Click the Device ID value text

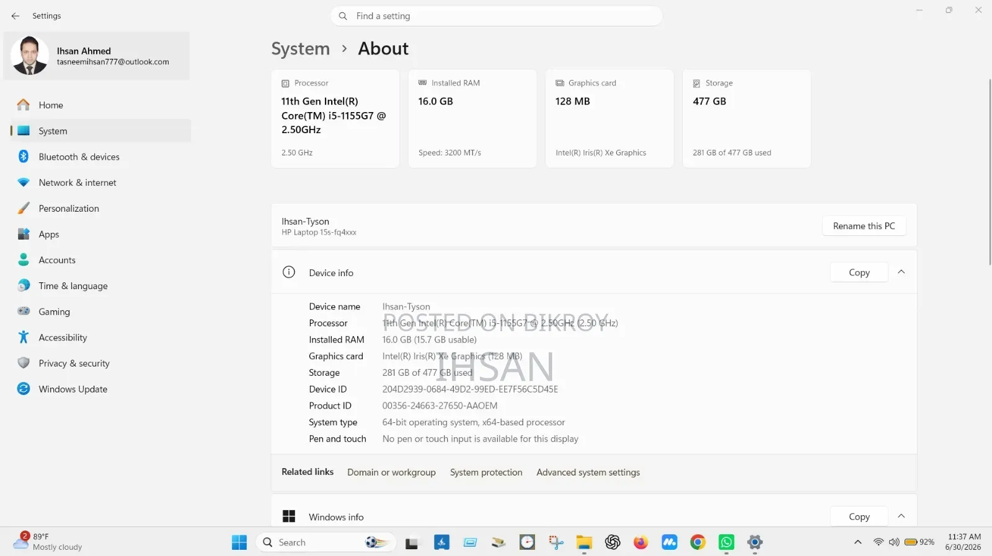point(470,389)
